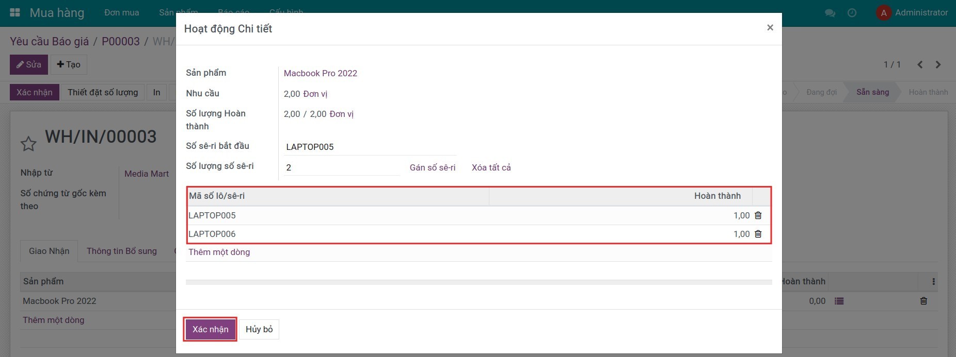Image resolution: width=956 pixels, height=357 pixels.
Task: Close the Hoạt động Chi tiết dialog
Action: 770,28
